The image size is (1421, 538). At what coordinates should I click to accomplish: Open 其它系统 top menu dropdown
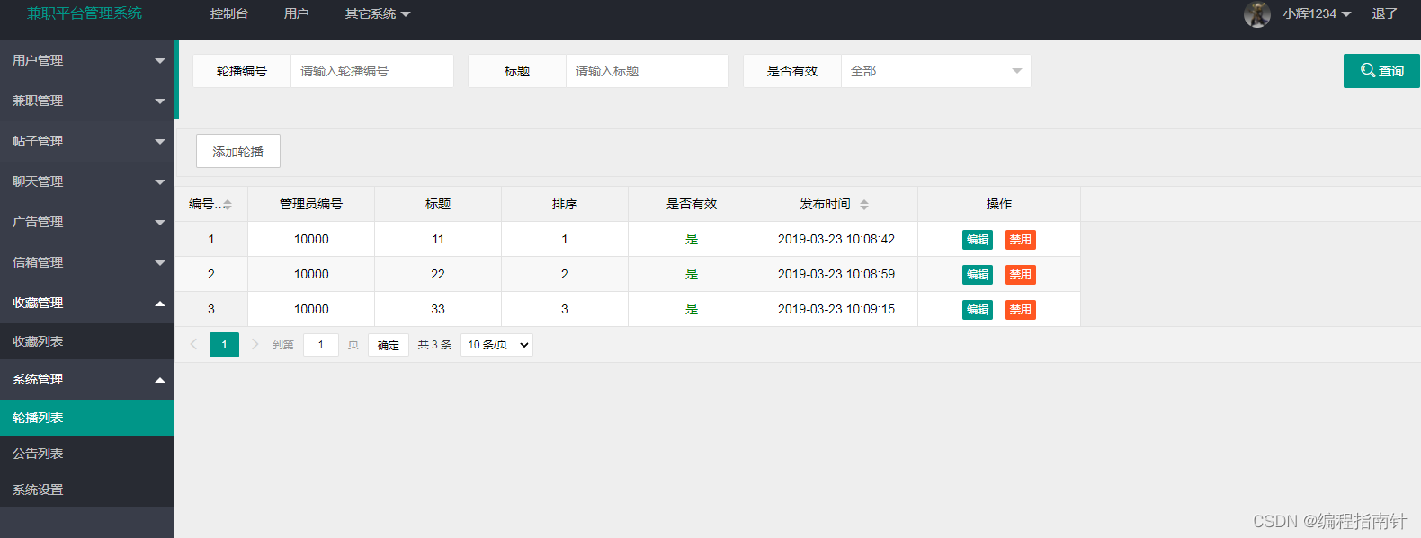pos(378,13)
